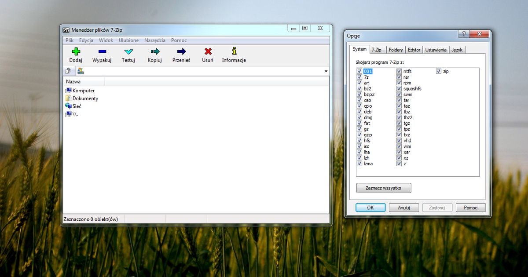This screenshot has height=277, width=528.
Task: Click the Zaznacz wszystko button
Action: click(x=383, y=188)
